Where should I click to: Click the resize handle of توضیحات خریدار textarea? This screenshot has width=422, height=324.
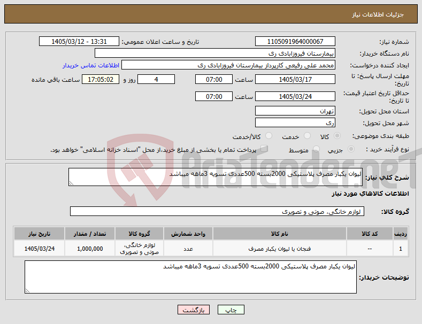tap(27, 291)
